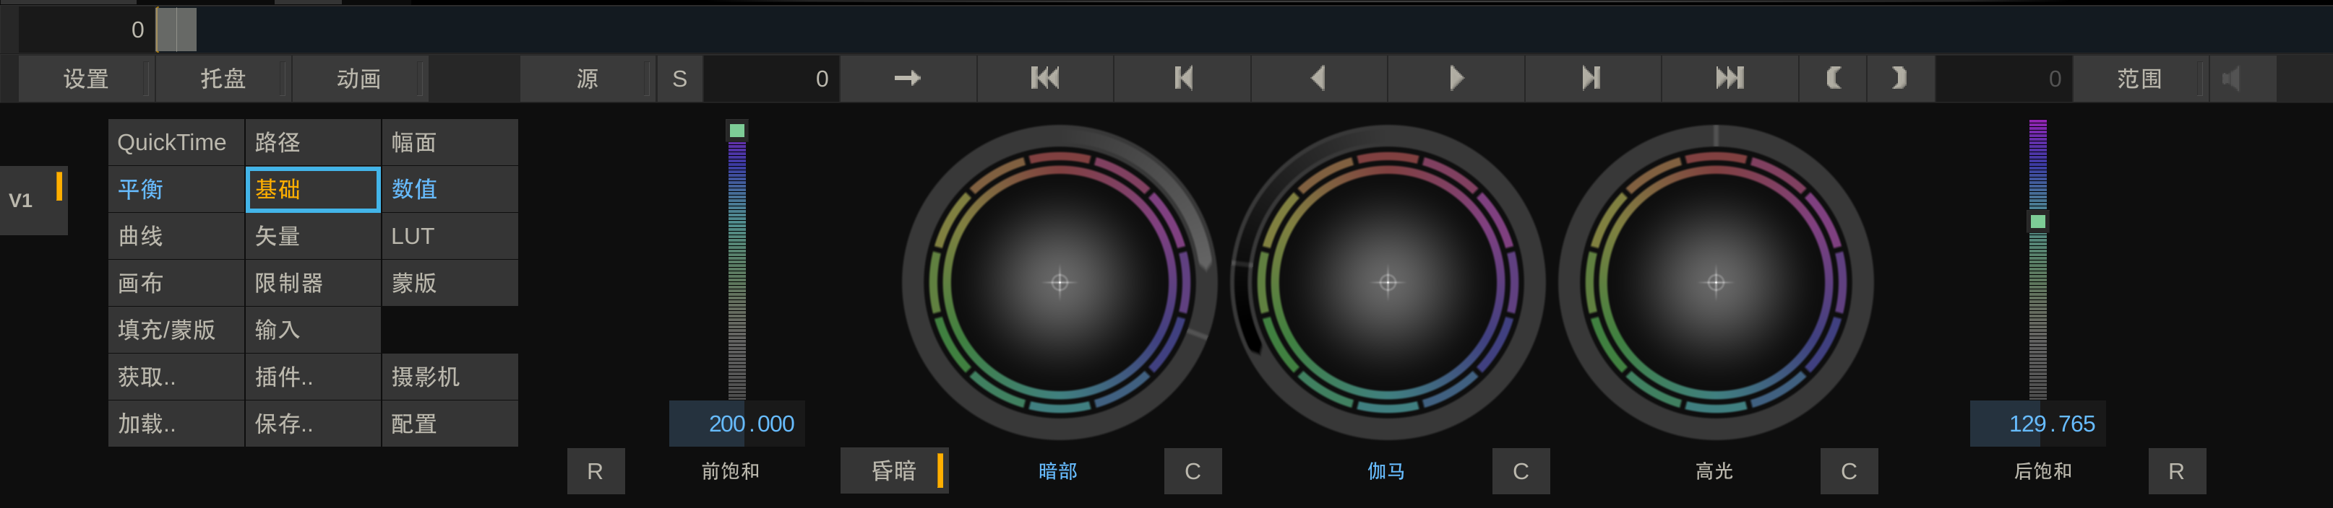The width and height of the screenshot is (2333, 508).
Task: Jump to the first frame (skip to start)
Action: pyautogui.click(x=1045, y=79)
